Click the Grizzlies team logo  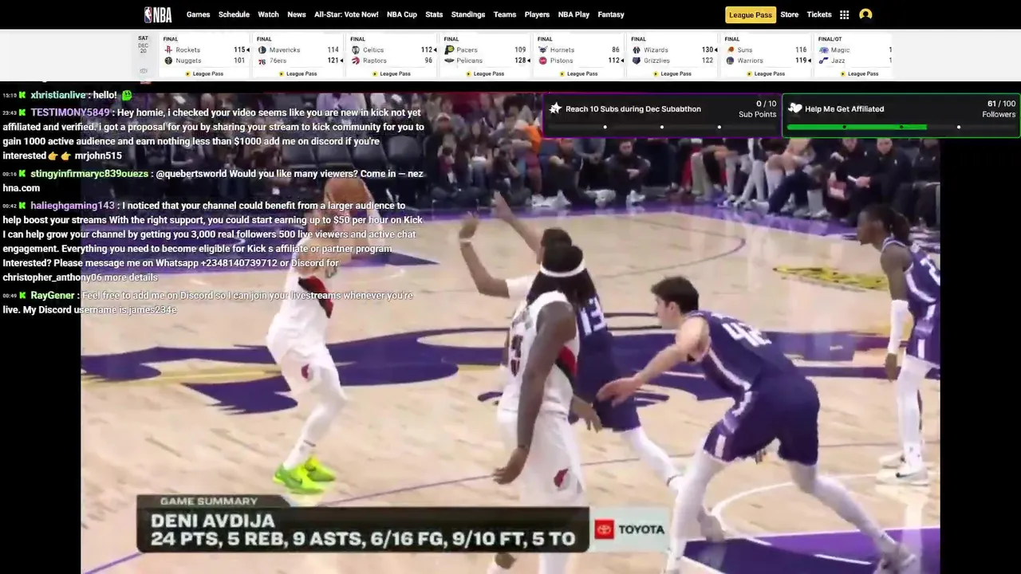[x=636, y=61]
